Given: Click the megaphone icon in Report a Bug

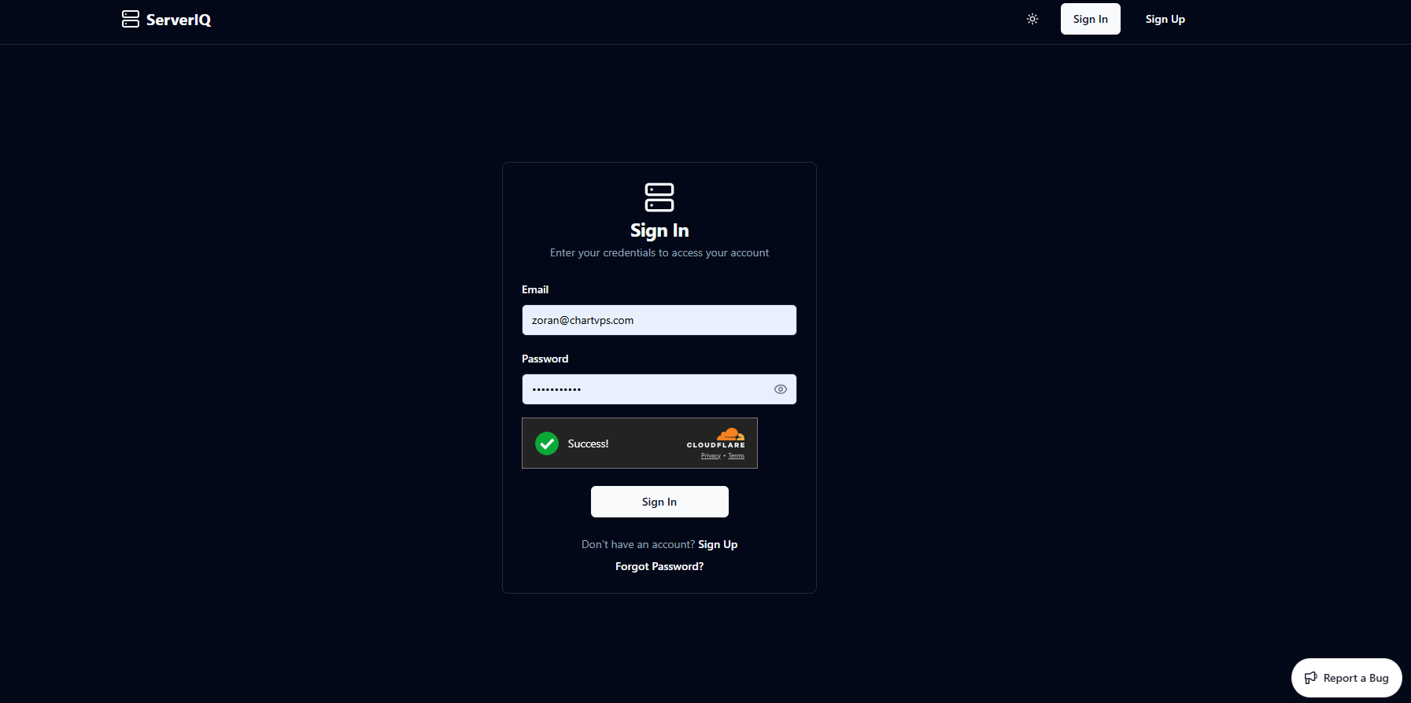Looking at the screenshot, I should pos(1310,678).
